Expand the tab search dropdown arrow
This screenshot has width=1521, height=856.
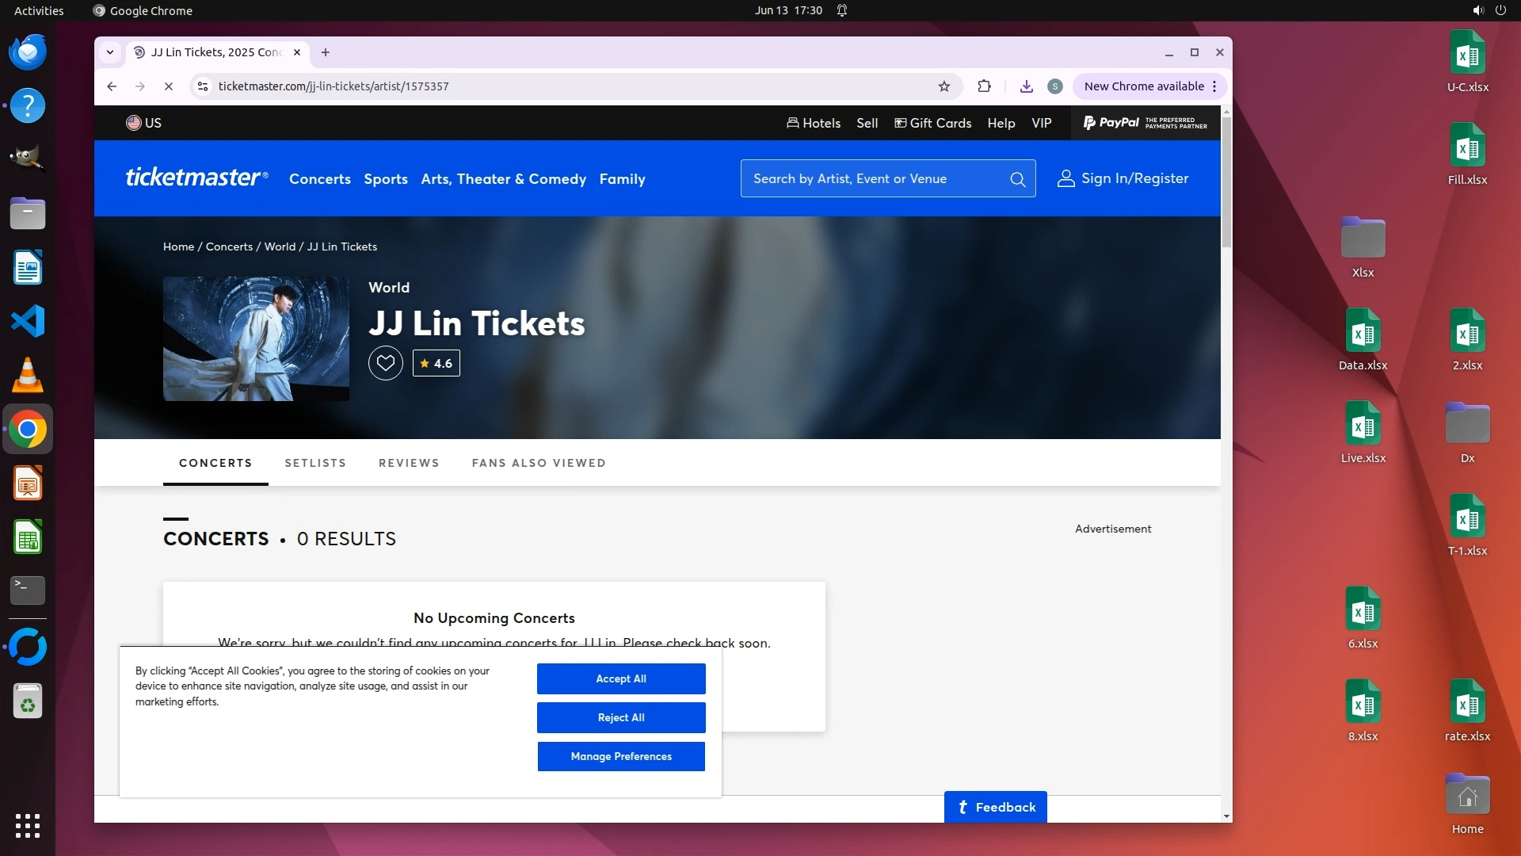point(110,52)
